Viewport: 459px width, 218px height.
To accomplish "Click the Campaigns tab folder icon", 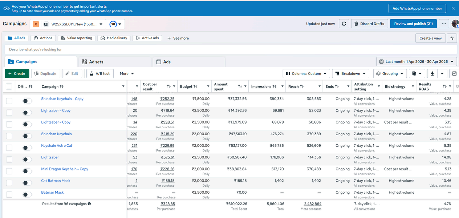I will point(11,62).
